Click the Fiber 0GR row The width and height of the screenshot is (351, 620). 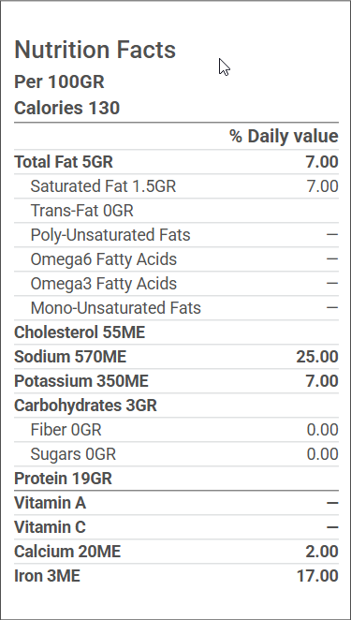pyautogui.click(x=176, y=430)
